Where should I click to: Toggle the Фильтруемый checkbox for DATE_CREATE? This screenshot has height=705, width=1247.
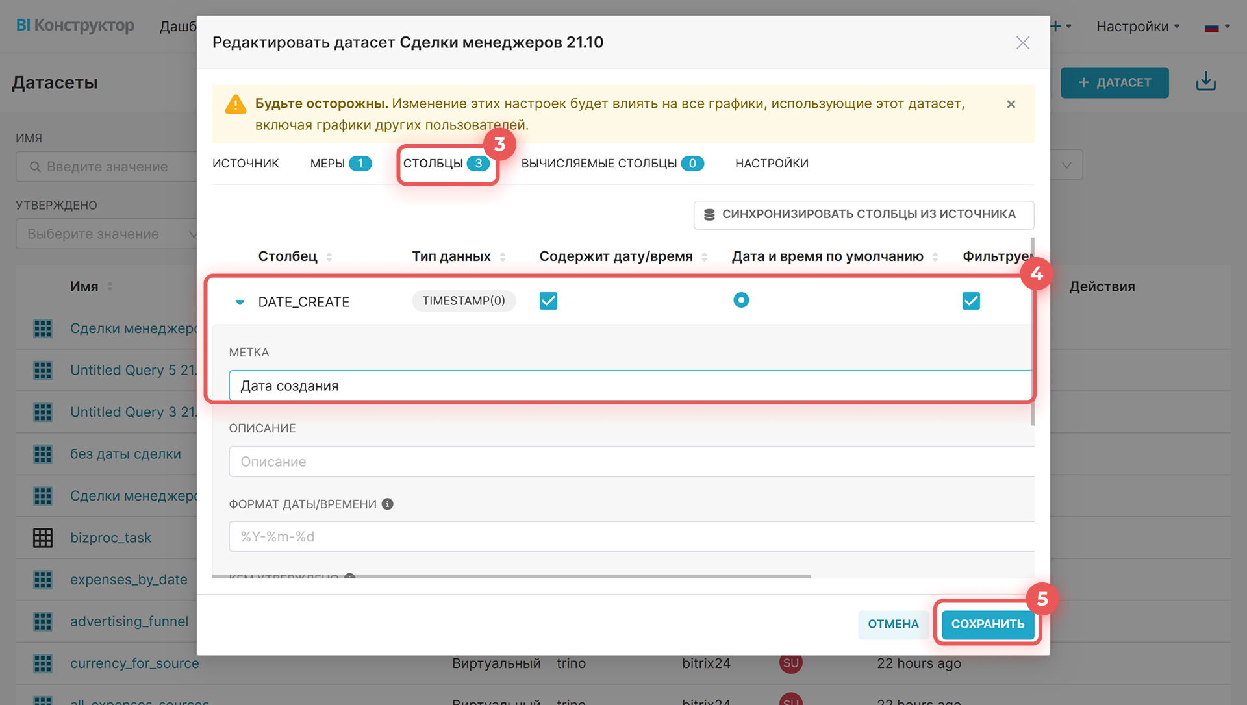click(x=971, y=301)
